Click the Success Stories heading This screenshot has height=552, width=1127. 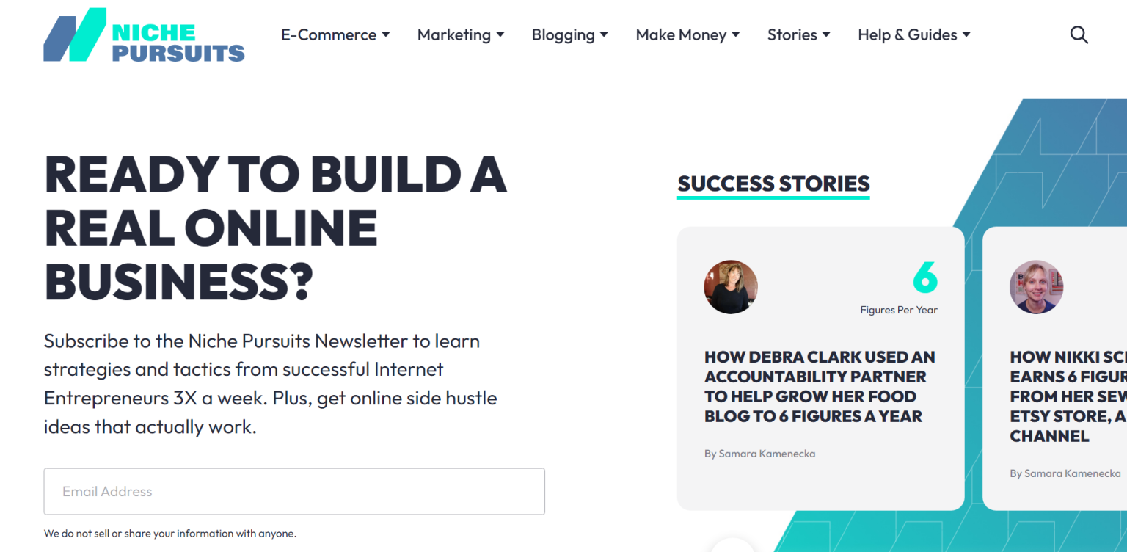(x=773, y=183)
